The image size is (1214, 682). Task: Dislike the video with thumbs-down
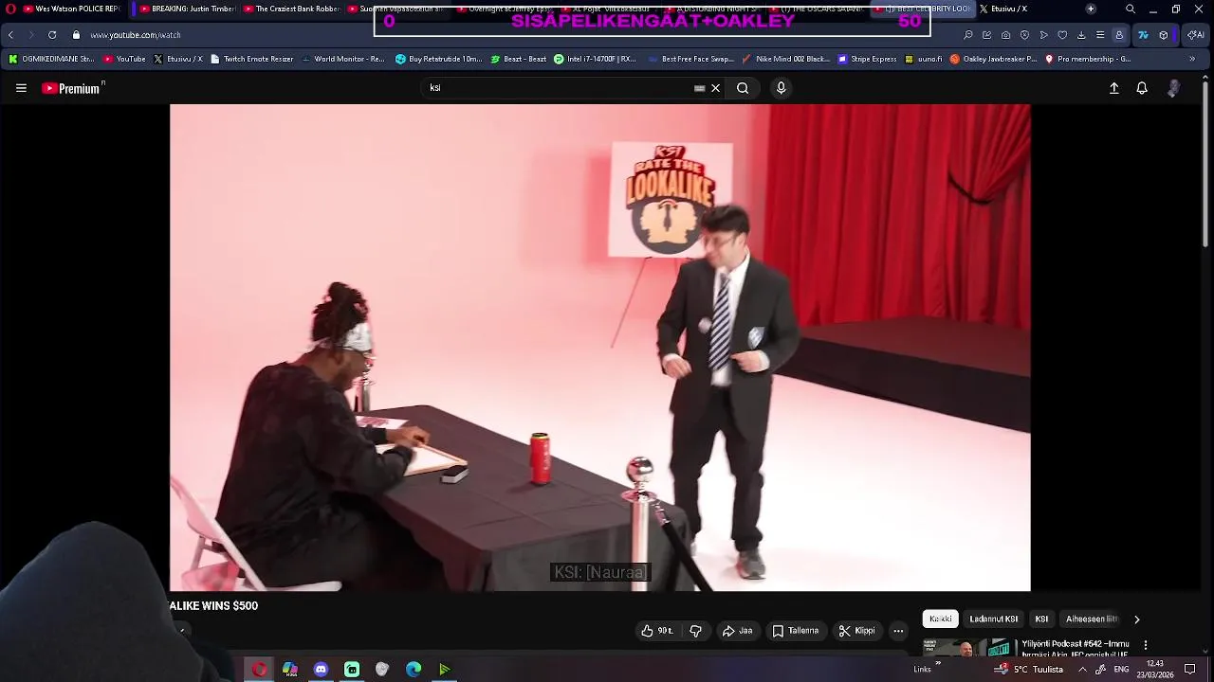[695, 631]
